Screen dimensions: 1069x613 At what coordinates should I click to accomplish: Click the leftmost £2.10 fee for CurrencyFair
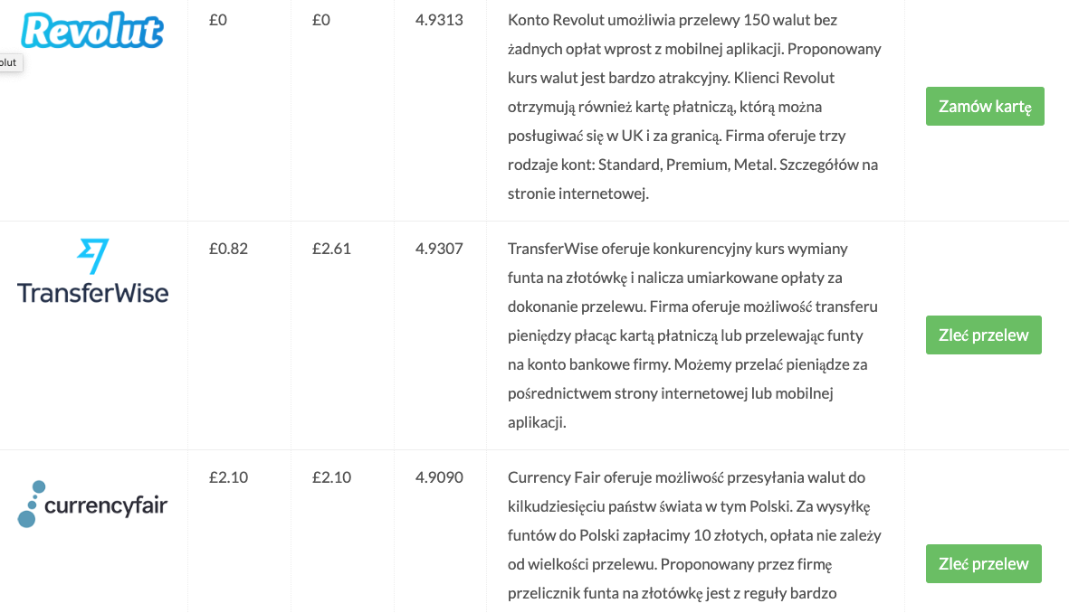(x=228, y=477)
